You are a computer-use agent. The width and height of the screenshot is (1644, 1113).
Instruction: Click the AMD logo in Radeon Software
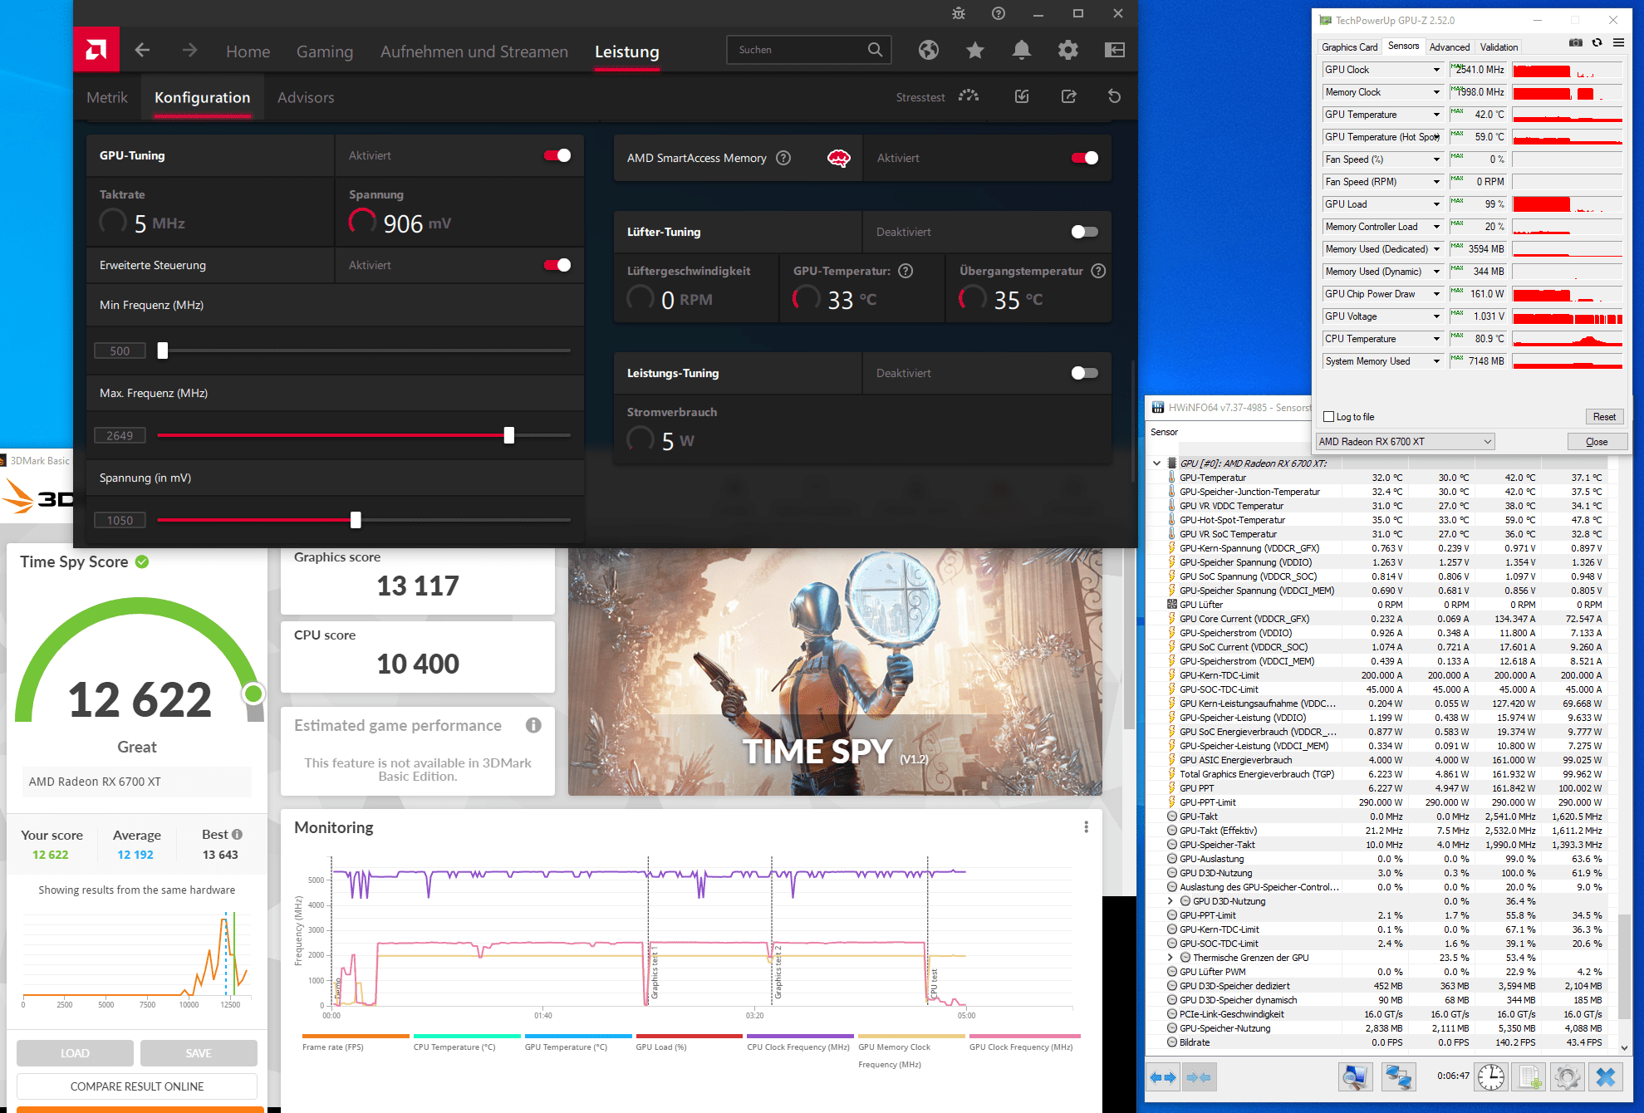(x=96, y=50)
